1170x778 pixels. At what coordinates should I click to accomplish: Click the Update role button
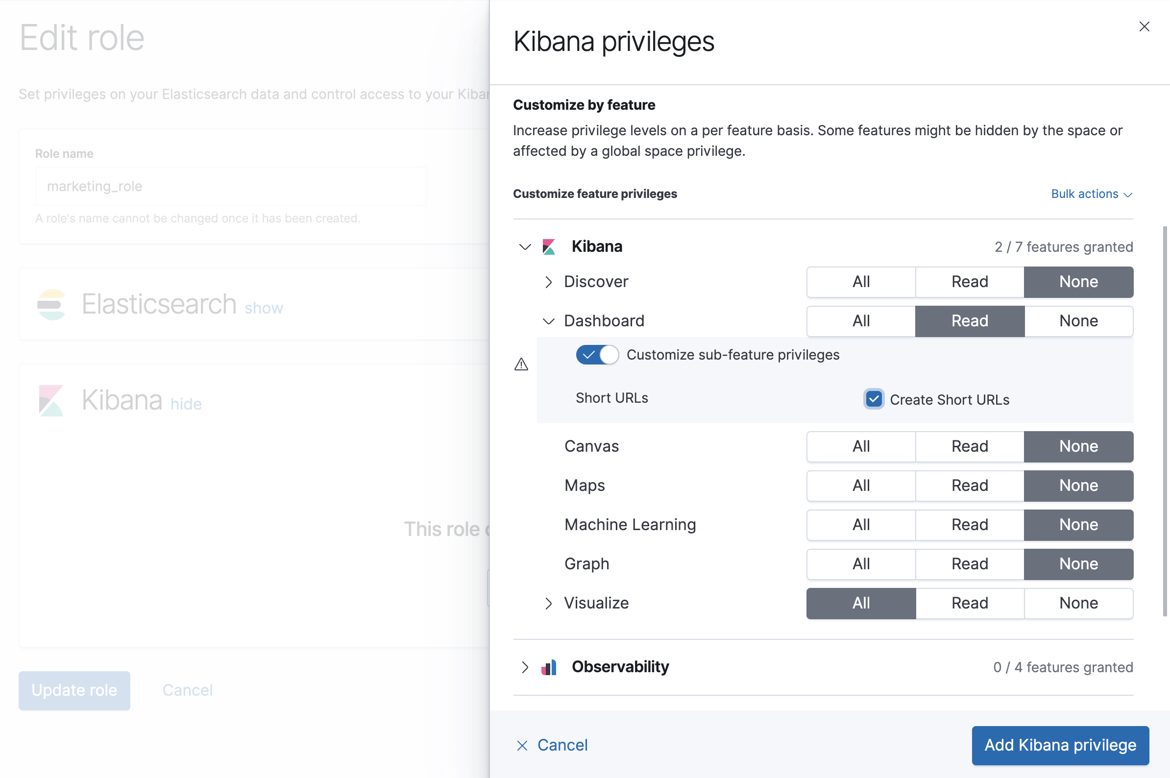click(74, 690)
